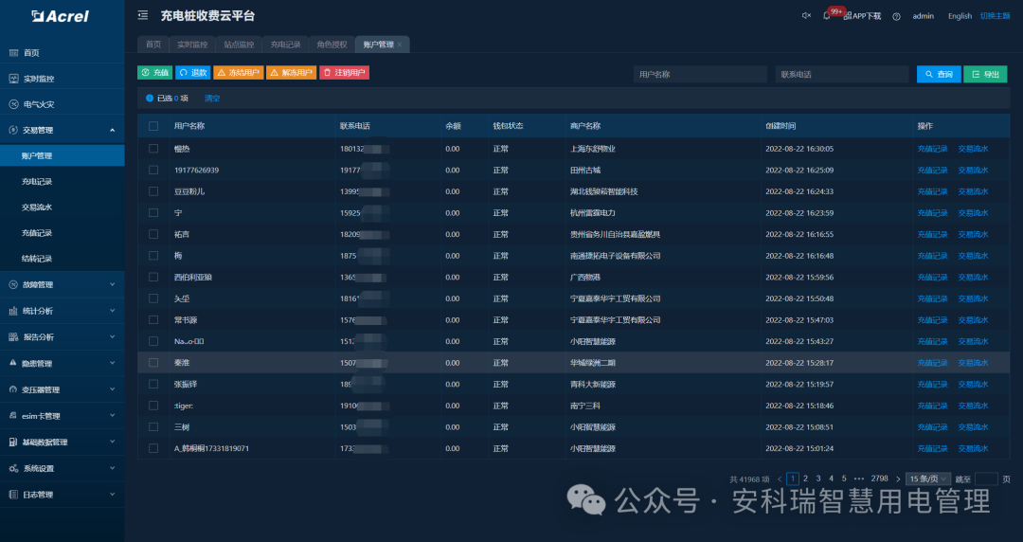
Task: Open notifications bell with 99+ badge
Action: click(x=827, y=16)
